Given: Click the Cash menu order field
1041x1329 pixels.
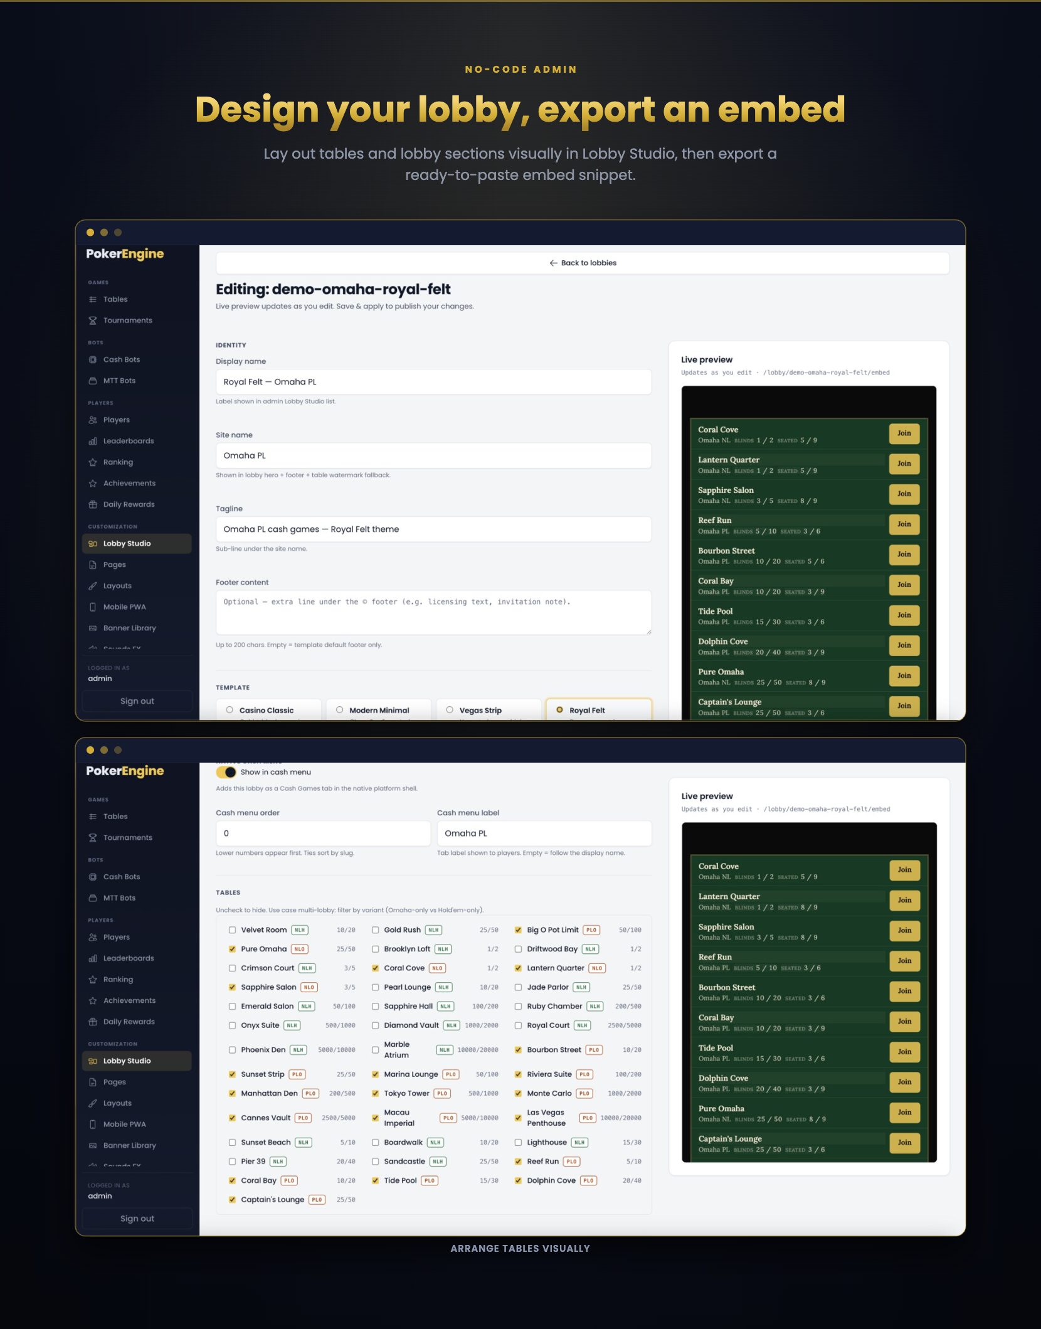Looking at the screenshot, I should 323,834.
